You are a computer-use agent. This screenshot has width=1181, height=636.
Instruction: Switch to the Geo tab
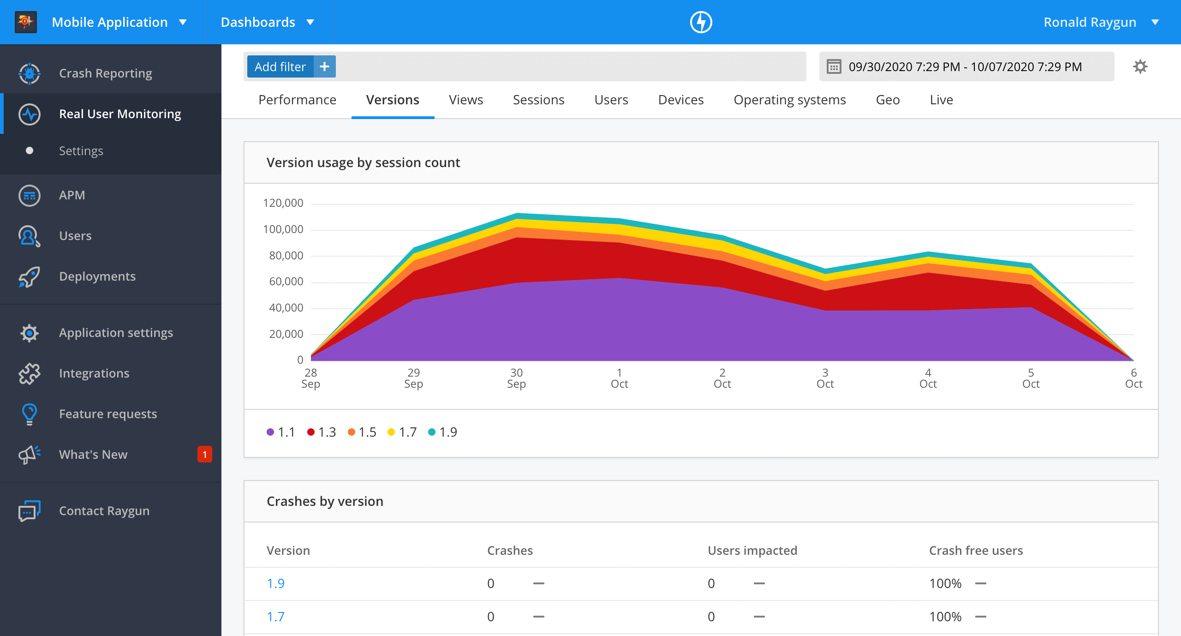coord(888,100)
